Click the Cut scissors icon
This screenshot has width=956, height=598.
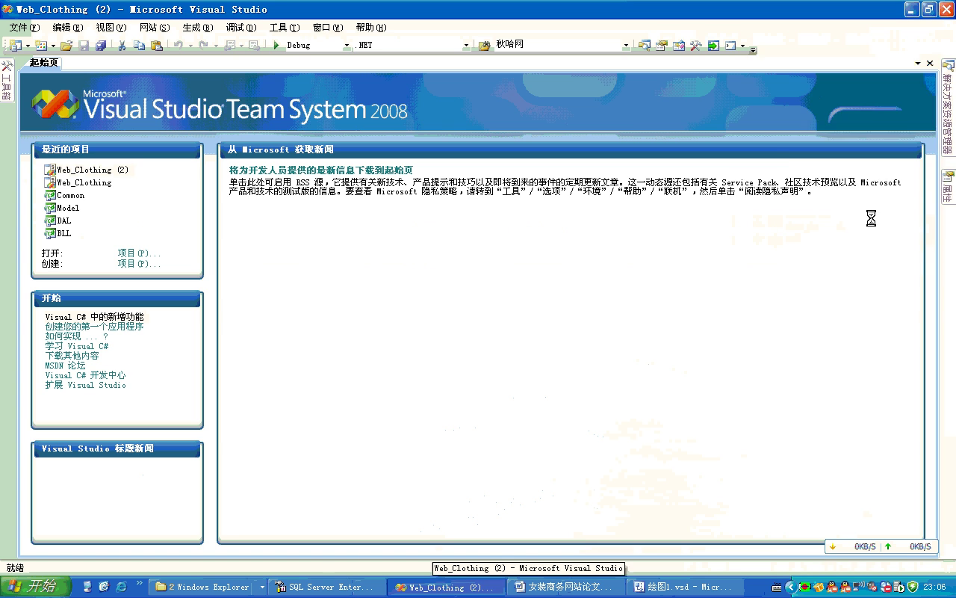pyautogui.click(x=122, y=46)
